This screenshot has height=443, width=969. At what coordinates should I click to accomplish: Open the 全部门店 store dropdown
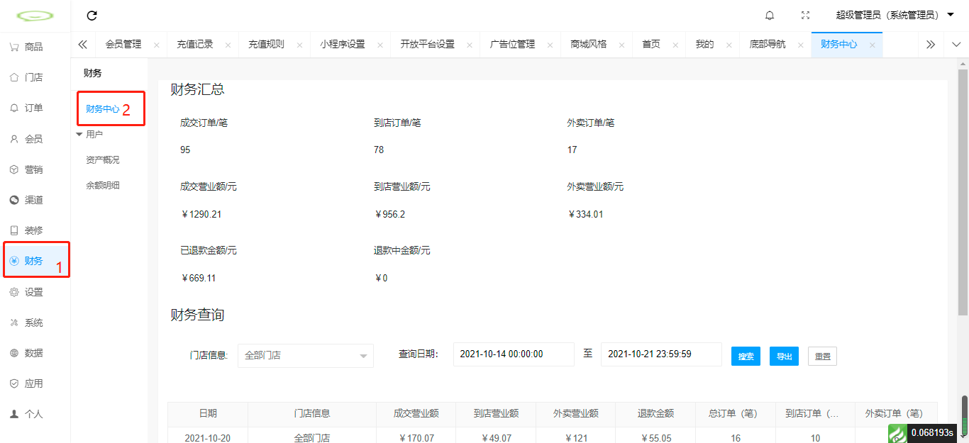[306, 355]
